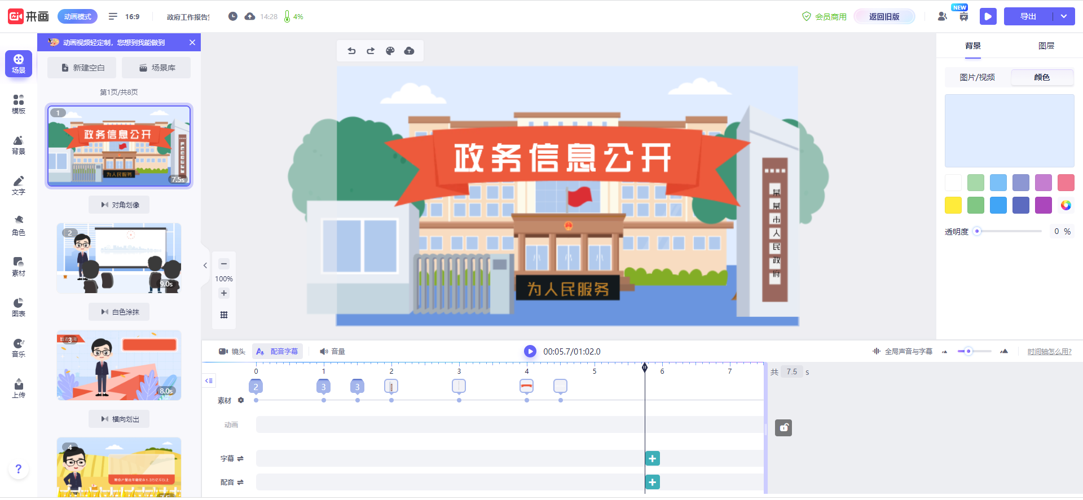The width and height of the screenshot is (1083, 500).
Task: Pick the pink background color swatch
Action: click(1066, 183)
